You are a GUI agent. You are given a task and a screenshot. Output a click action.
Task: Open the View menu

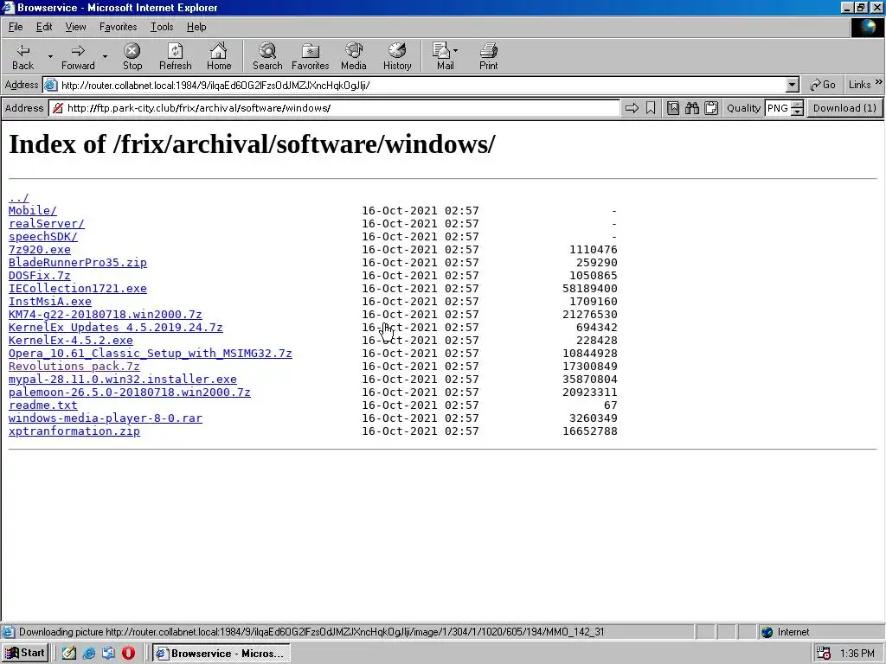[x=75, y=27]
